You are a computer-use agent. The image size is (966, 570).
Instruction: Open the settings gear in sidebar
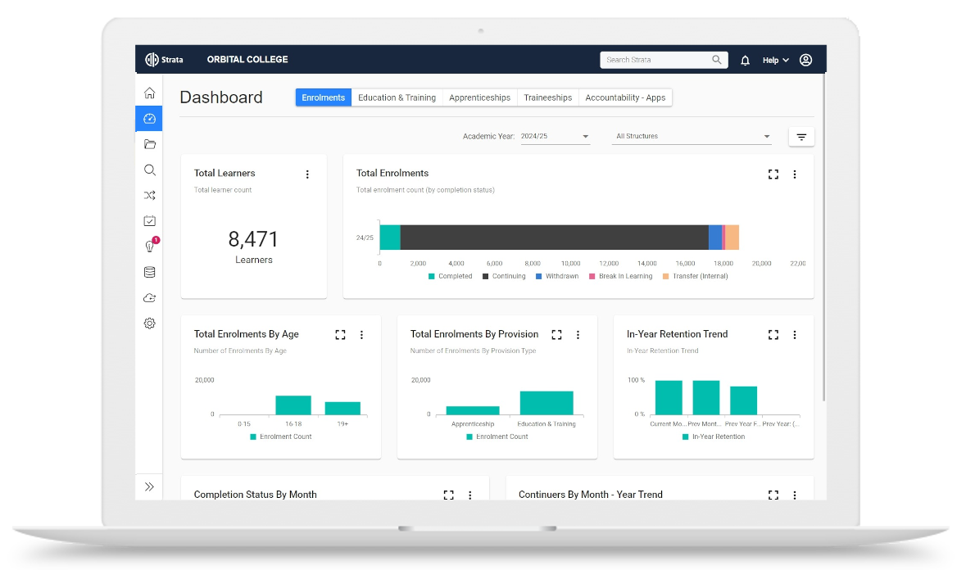coord(149,323)
